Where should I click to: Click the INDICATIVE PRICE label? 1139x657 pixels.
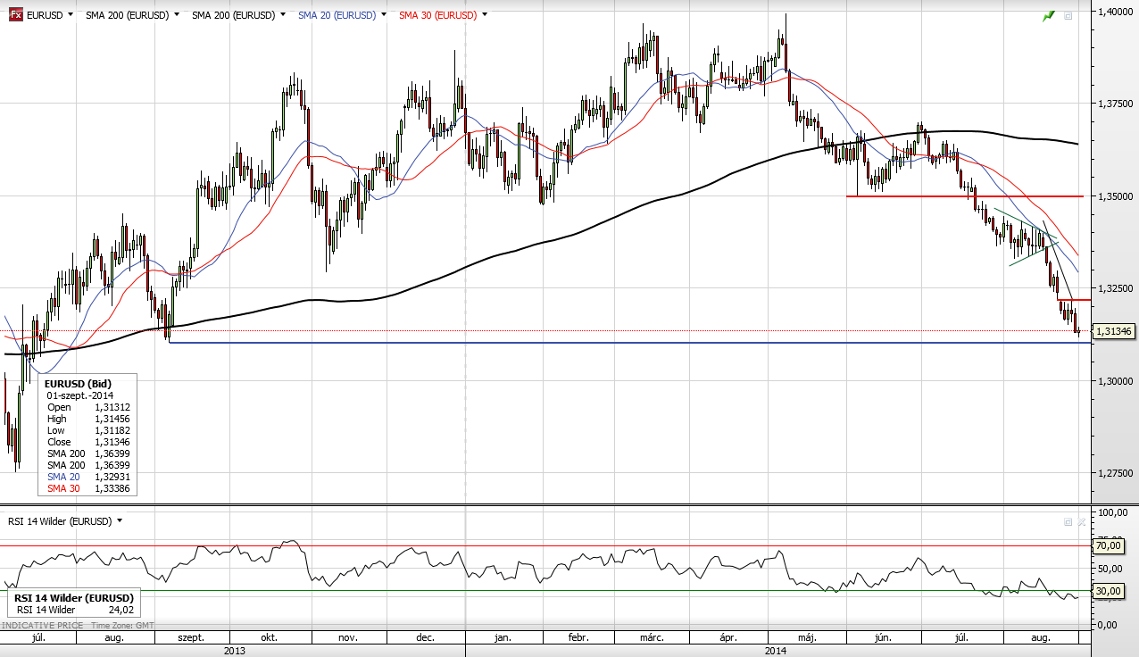point(42,625)
